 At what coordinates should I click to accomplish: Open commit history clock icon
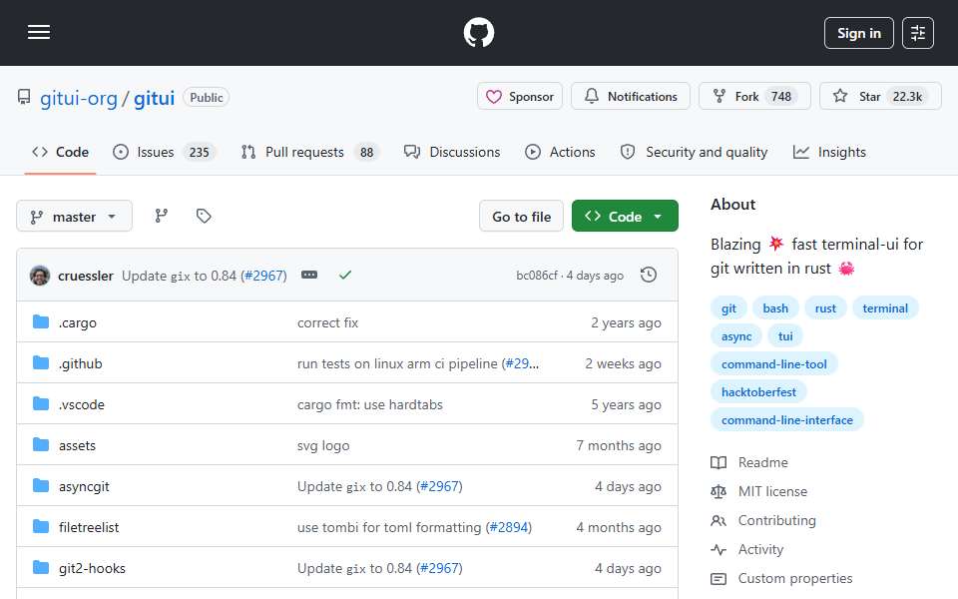click(x=649, y=276)
